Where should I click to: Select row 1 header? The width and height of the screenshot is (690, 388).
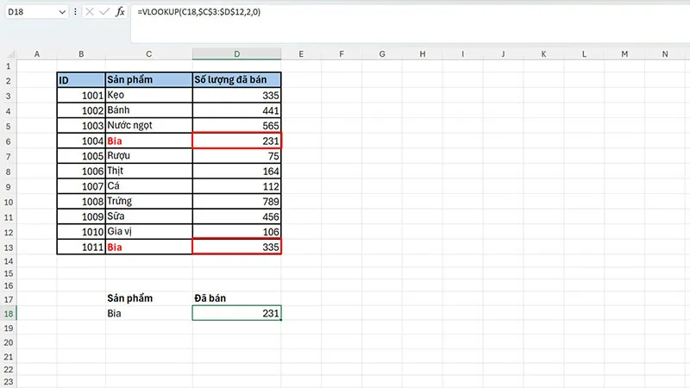point(9,66)
